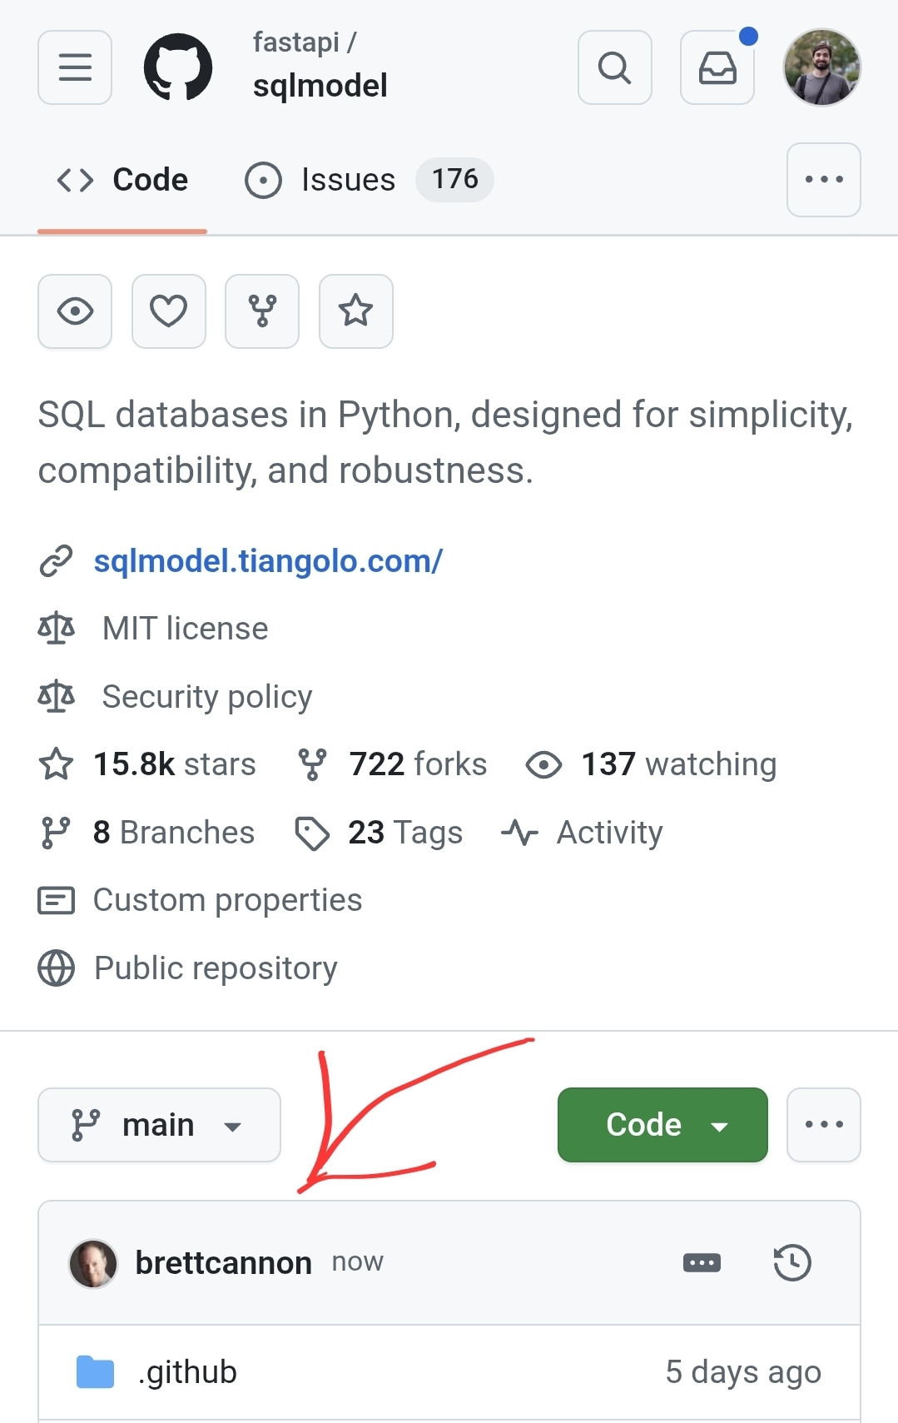This screenshot has height=1423, width=898.
Task: View the Security policy
Action: pos(207,697)
